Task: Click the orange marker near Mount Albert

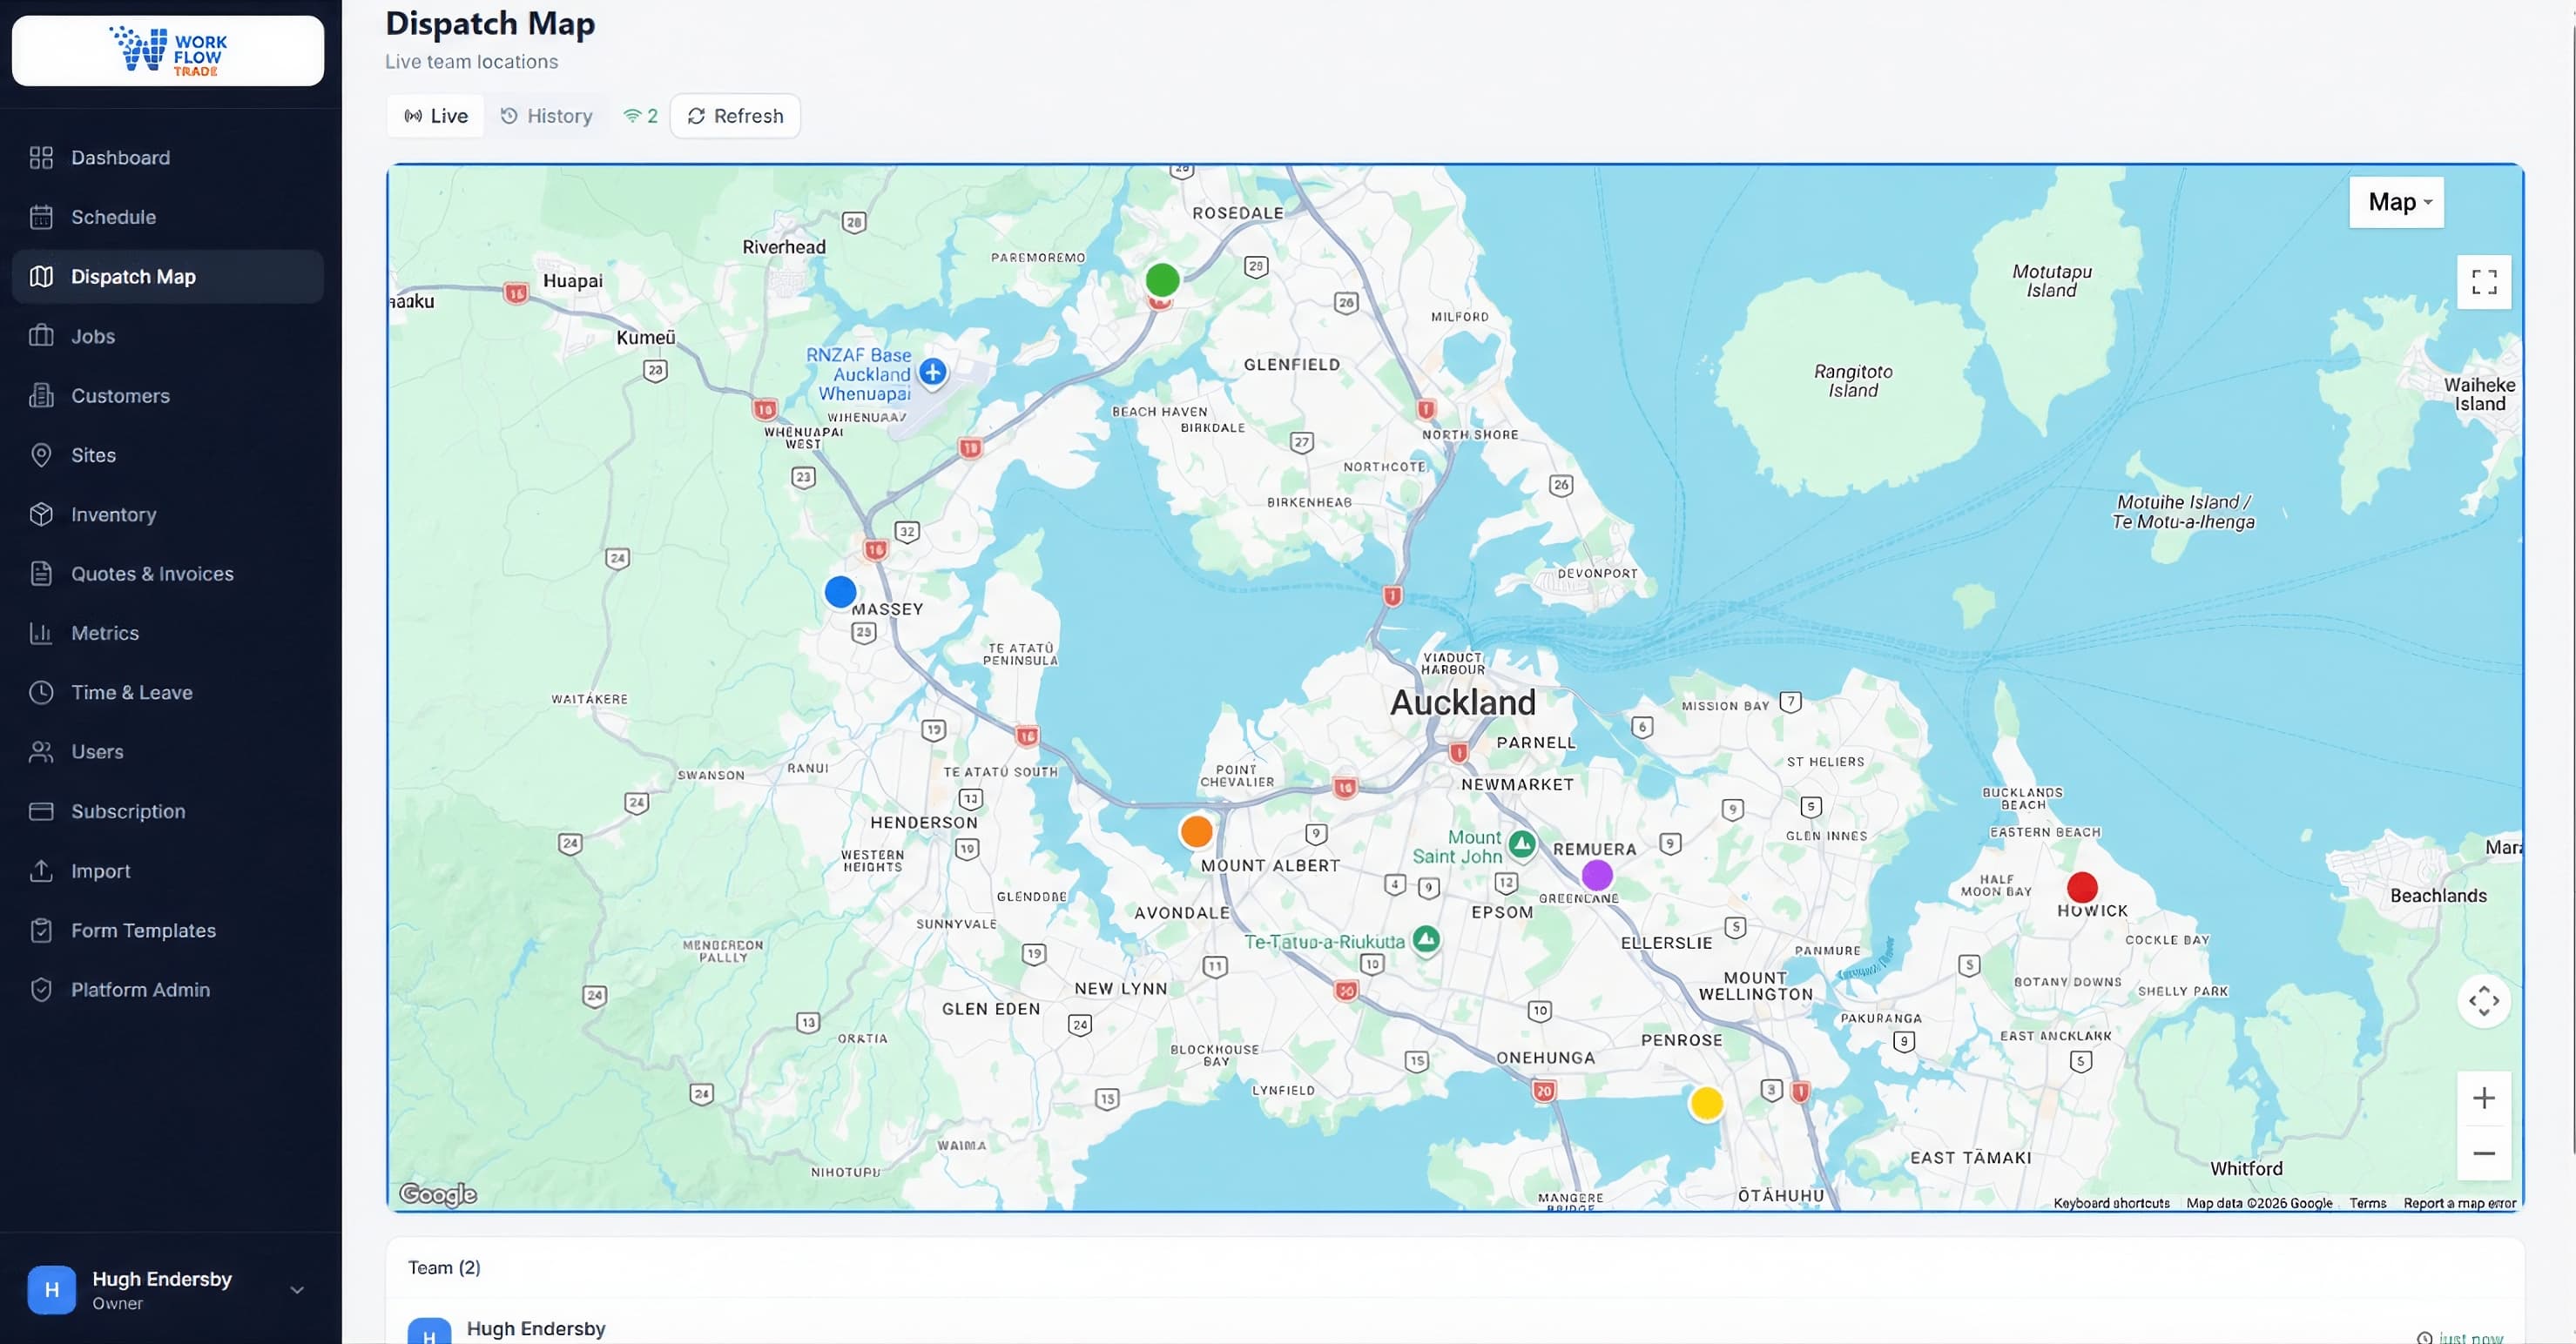Action: point(1196,831)
